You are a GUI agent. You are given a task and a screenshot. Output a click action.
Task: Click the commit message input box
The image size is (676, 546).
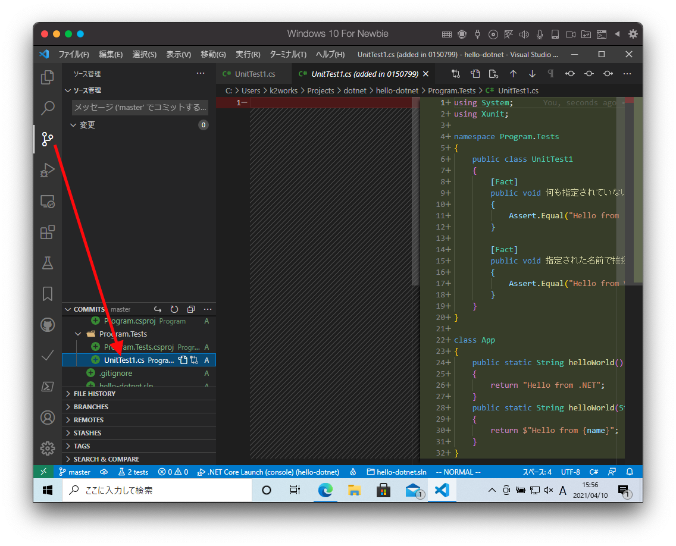click(x=140, y=108)
